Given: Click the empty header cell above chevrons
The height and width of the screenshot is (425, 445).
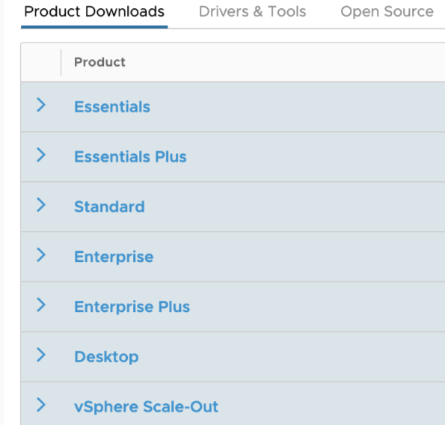Looking at the screenshot, I should tap(41, 62).
